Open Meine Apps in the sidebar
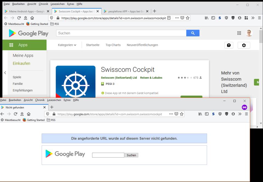263x182 pixels. 23,56
